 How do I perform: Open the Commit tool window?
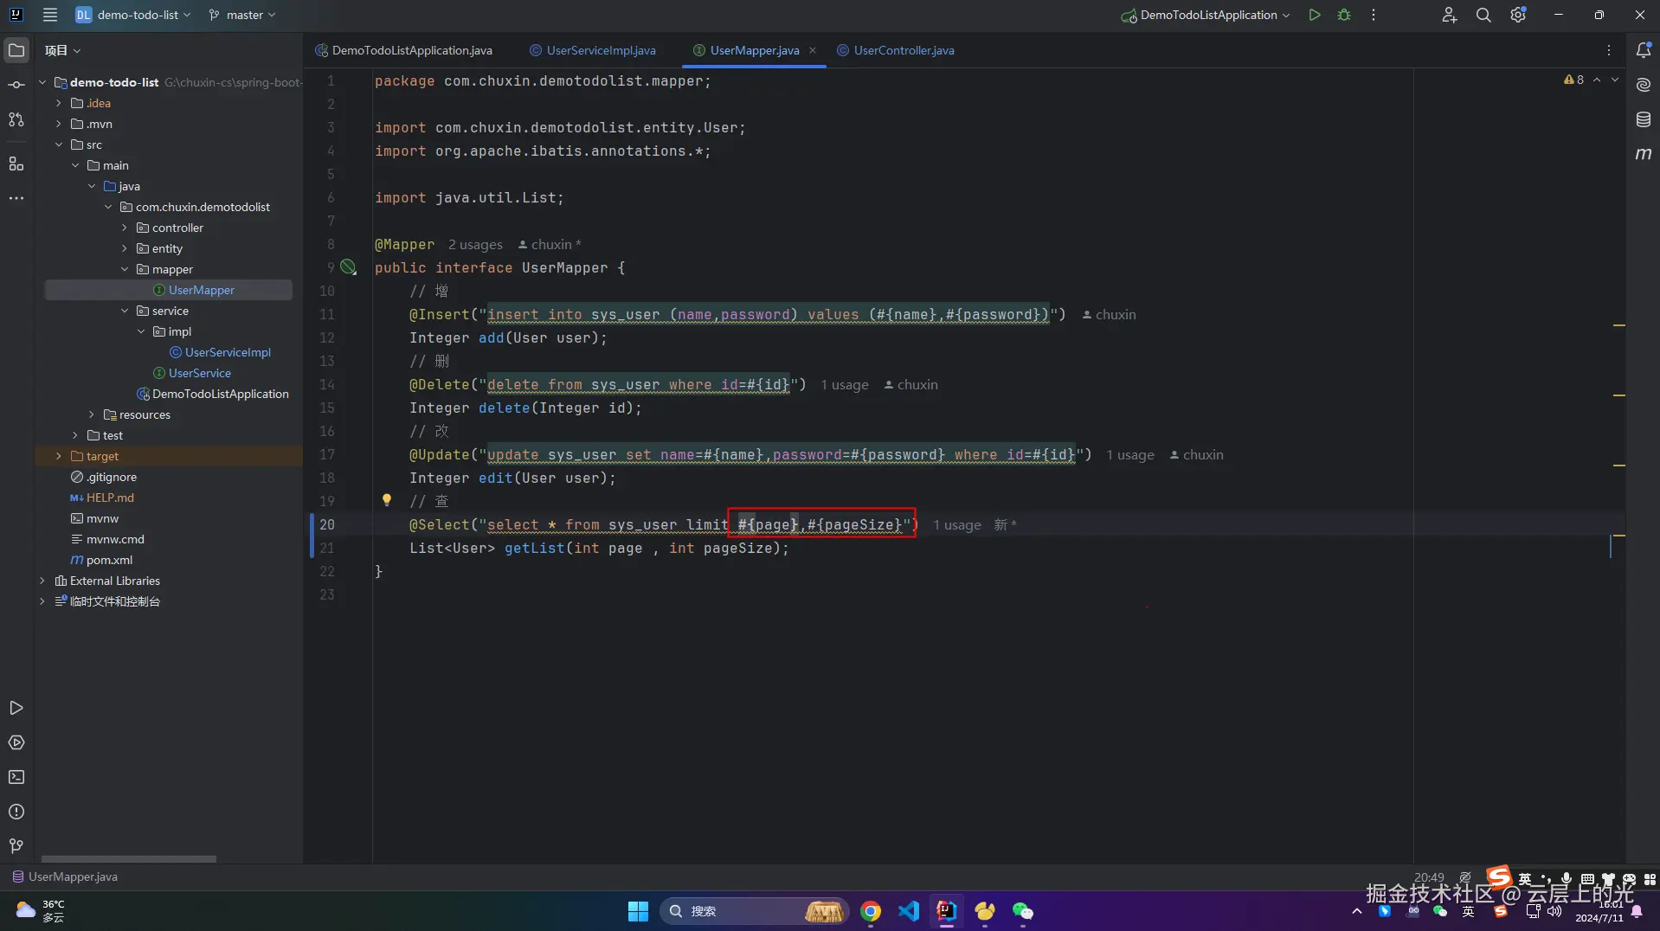pos(16,85)
